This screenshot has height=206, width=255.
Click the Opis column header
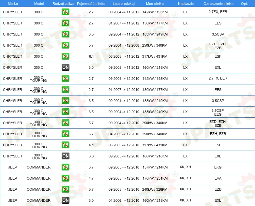(x=245, y=4)
